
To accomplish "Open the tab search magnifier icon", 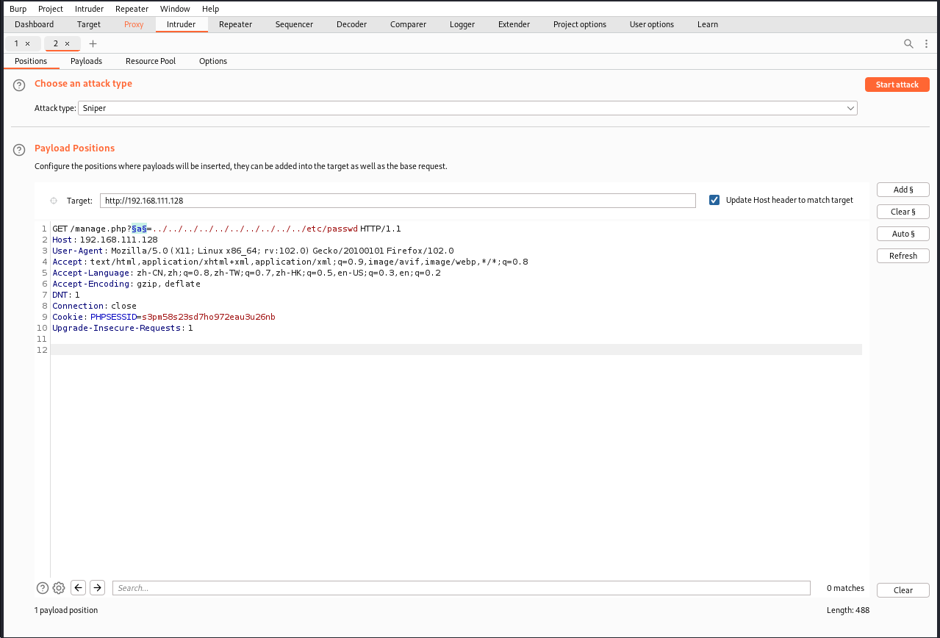I will point(908,44).
